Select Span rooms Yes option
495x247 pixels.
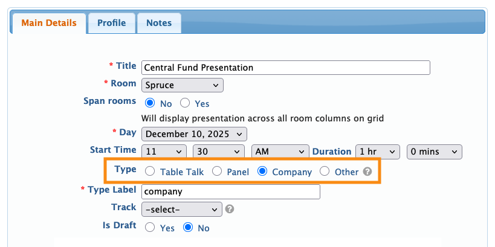coord(185,103)
